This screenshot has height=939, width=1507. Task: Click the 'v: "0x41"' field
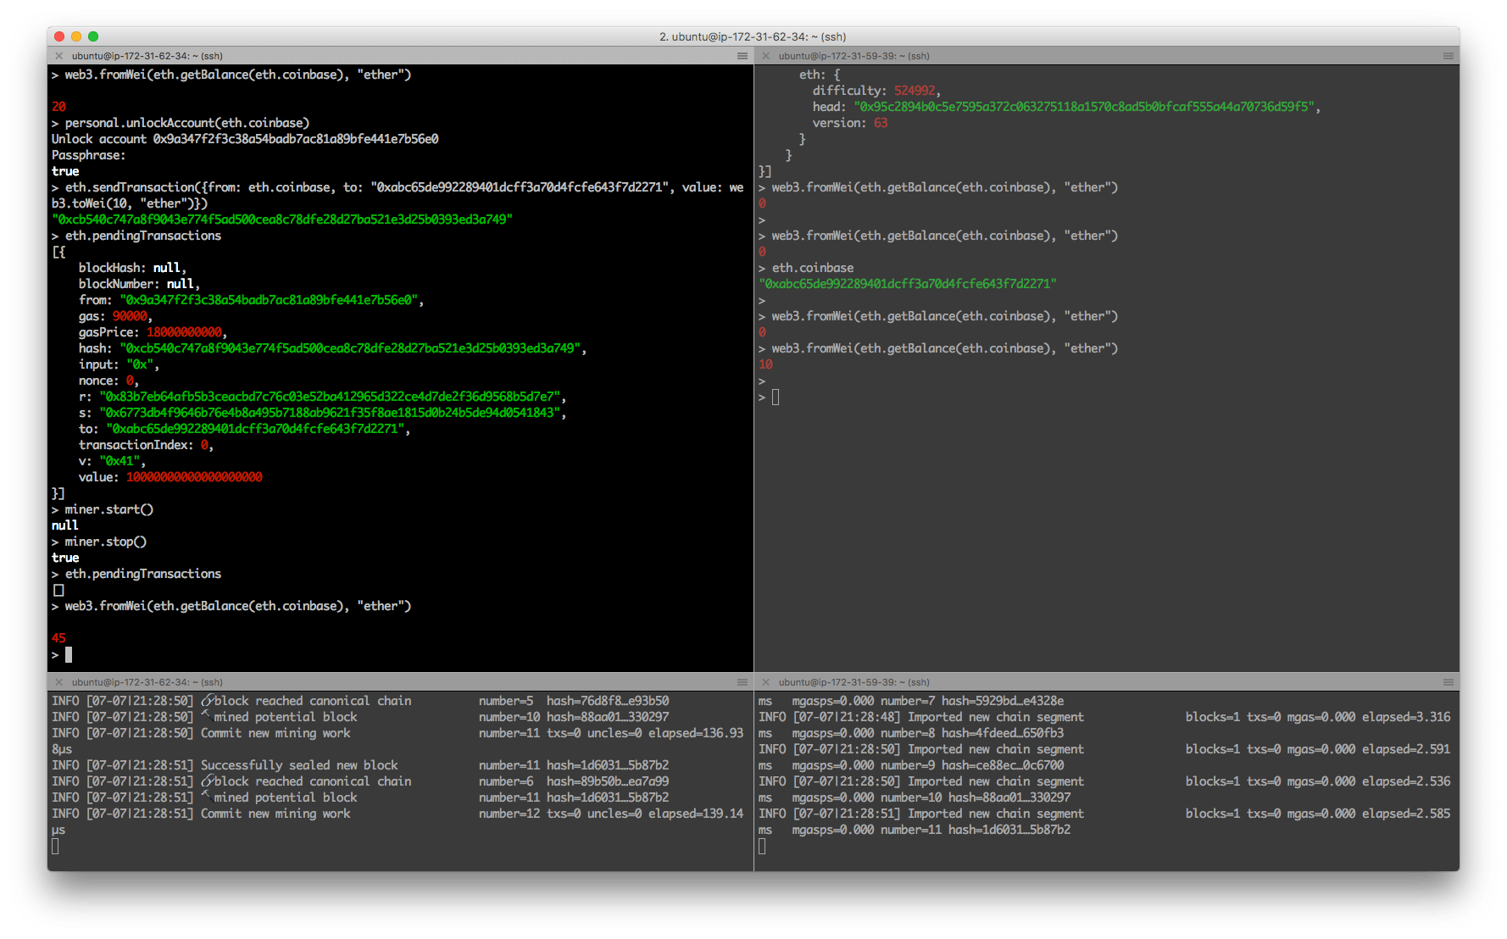coord(112,461)
